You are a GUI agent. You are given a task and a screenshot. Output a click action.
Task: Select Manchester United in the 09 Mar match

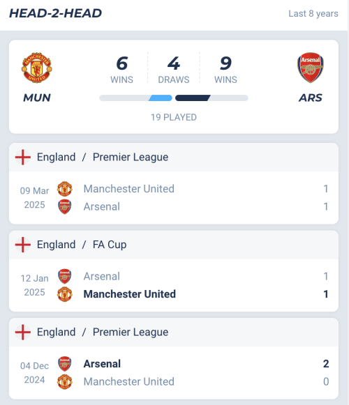click(129, 189)
